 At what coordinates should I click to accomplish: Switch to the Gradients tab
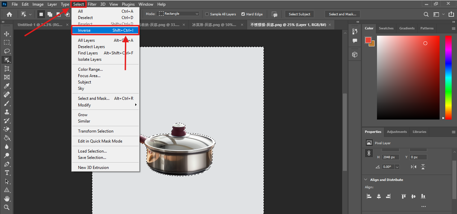(407, 28)
